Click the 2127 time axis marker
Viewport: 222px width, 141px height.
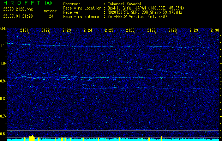[x=151, y=30]
